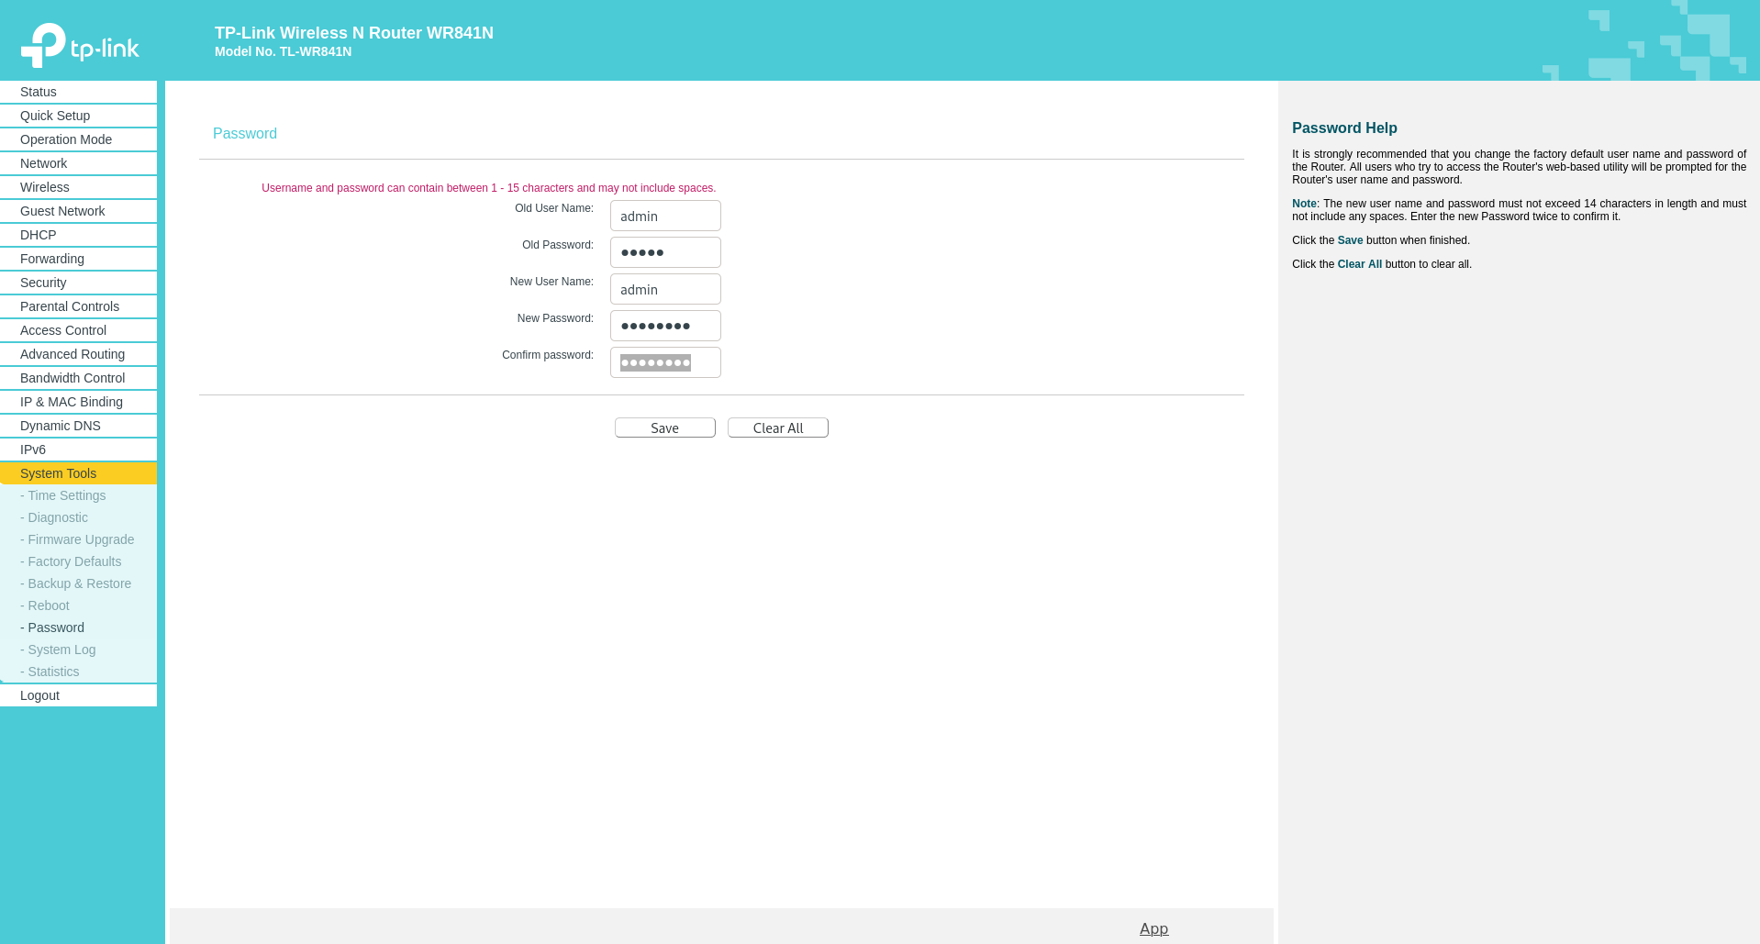The height and width of the screenshot is (944, 1760).
Task: Open the Status menu
Action: point(78,92)
